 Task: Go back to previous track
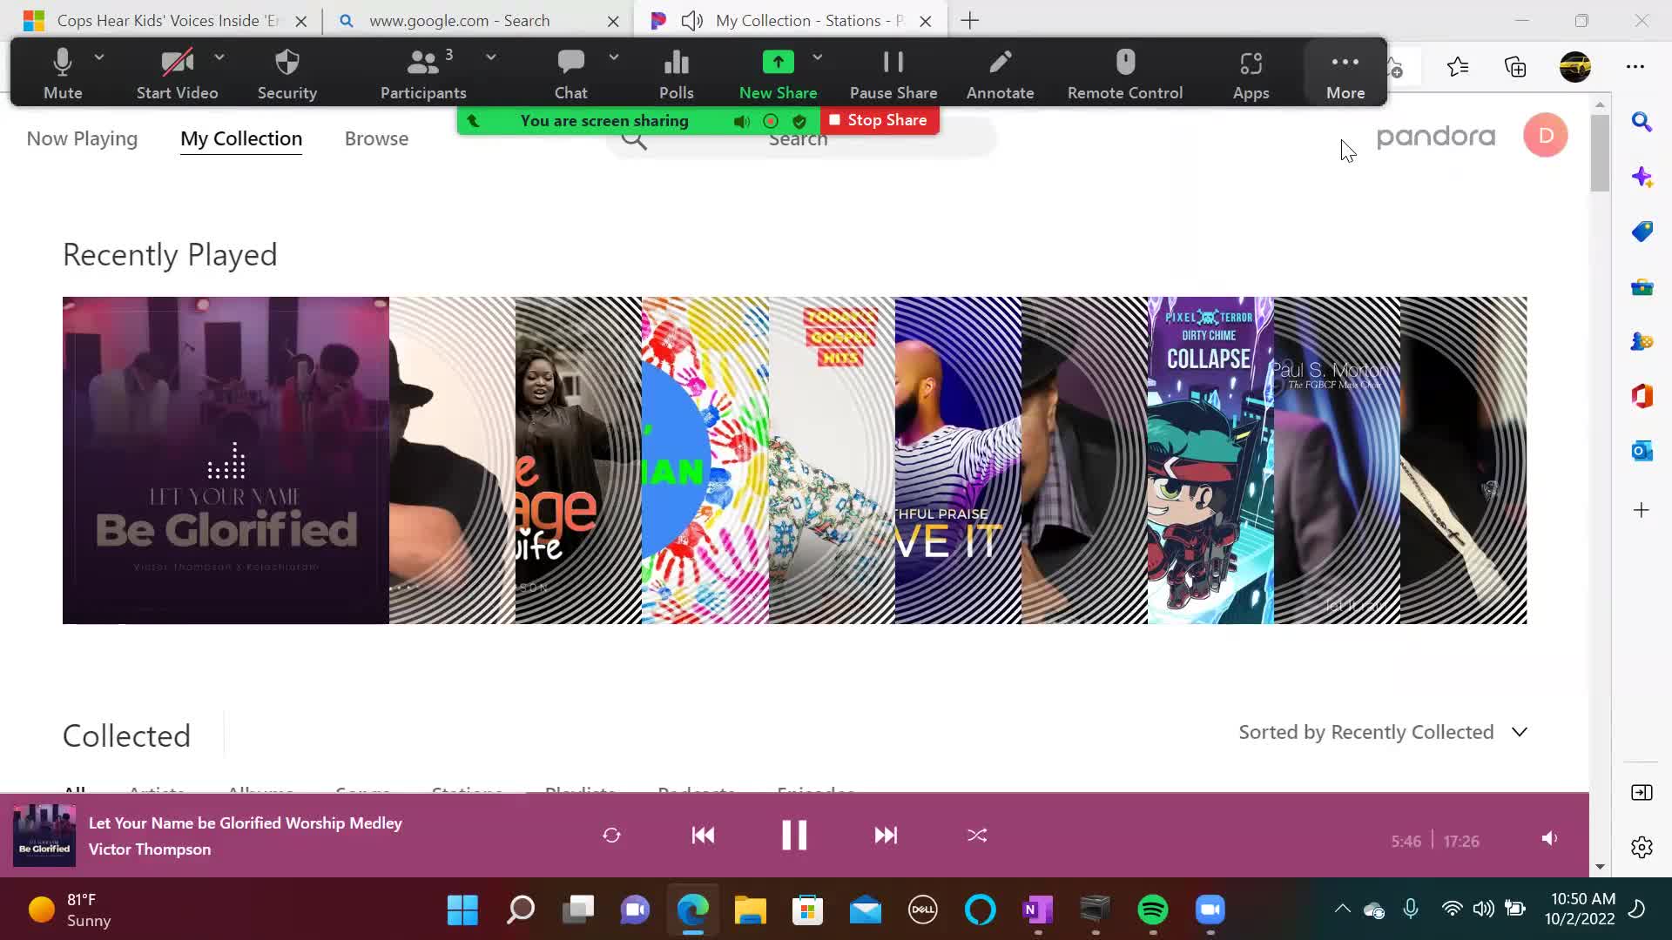(x=703, y=836)
